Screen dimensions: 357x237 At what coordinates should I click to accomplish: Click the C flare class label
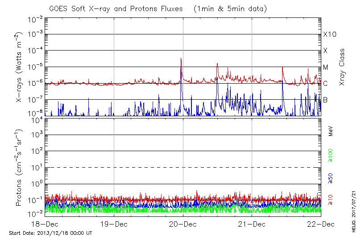click(325, 84)
